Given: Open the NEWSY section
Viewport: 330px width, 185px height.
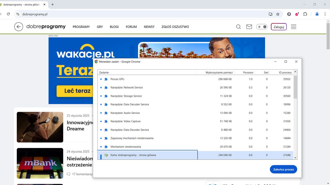Looking at the screenshot, I should tap(149, 27).
